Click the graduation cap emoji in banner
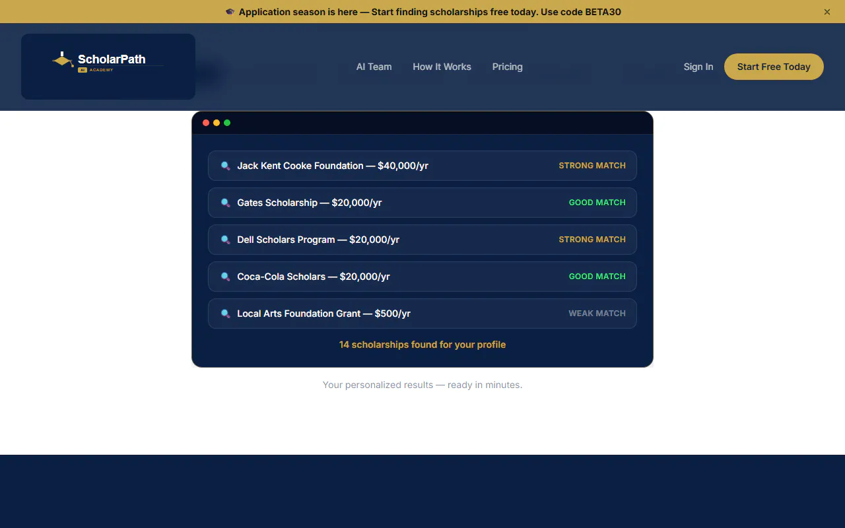845x528 pixels. pyautogui.click(x=230, y=12)
